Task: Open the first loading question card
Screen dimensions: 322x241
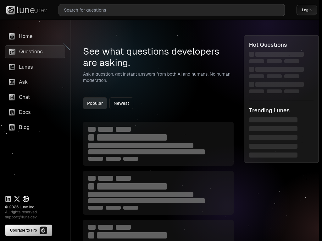Action: pyautogui.click(x=158, y=144)
